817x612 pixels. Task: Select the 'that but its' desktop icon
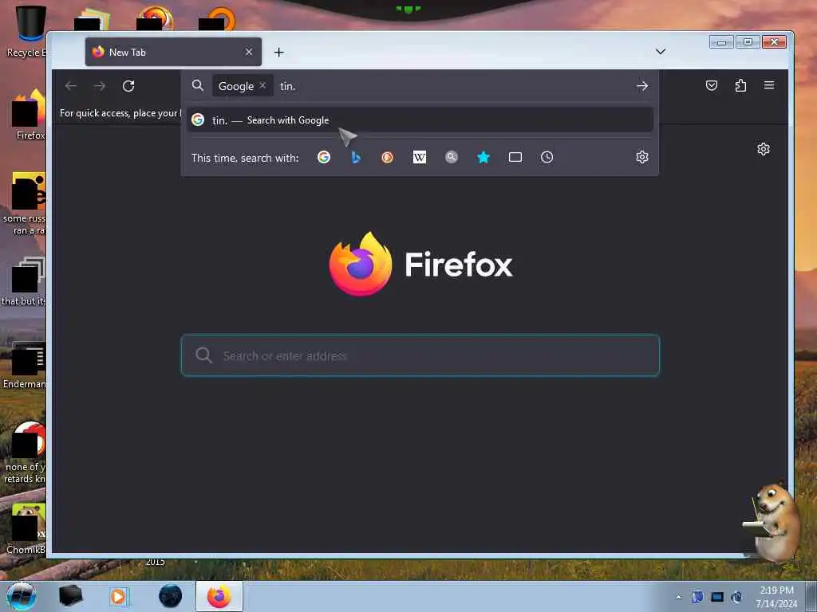click(25, 281)
